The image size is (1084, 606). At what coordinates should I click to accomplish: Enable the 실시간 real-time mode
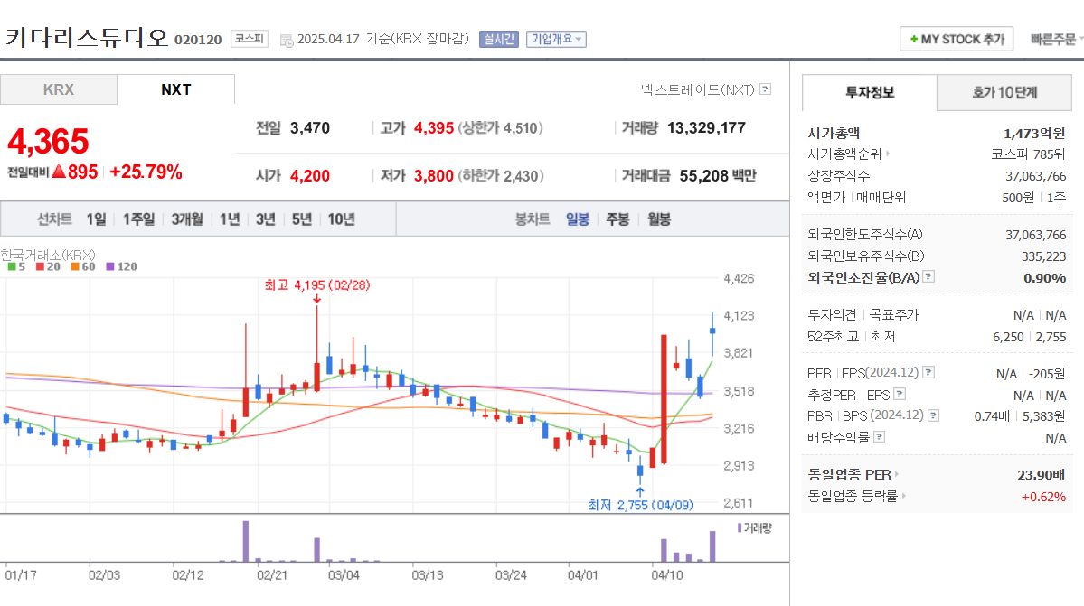pyautogui.click(x=498, y=40)
